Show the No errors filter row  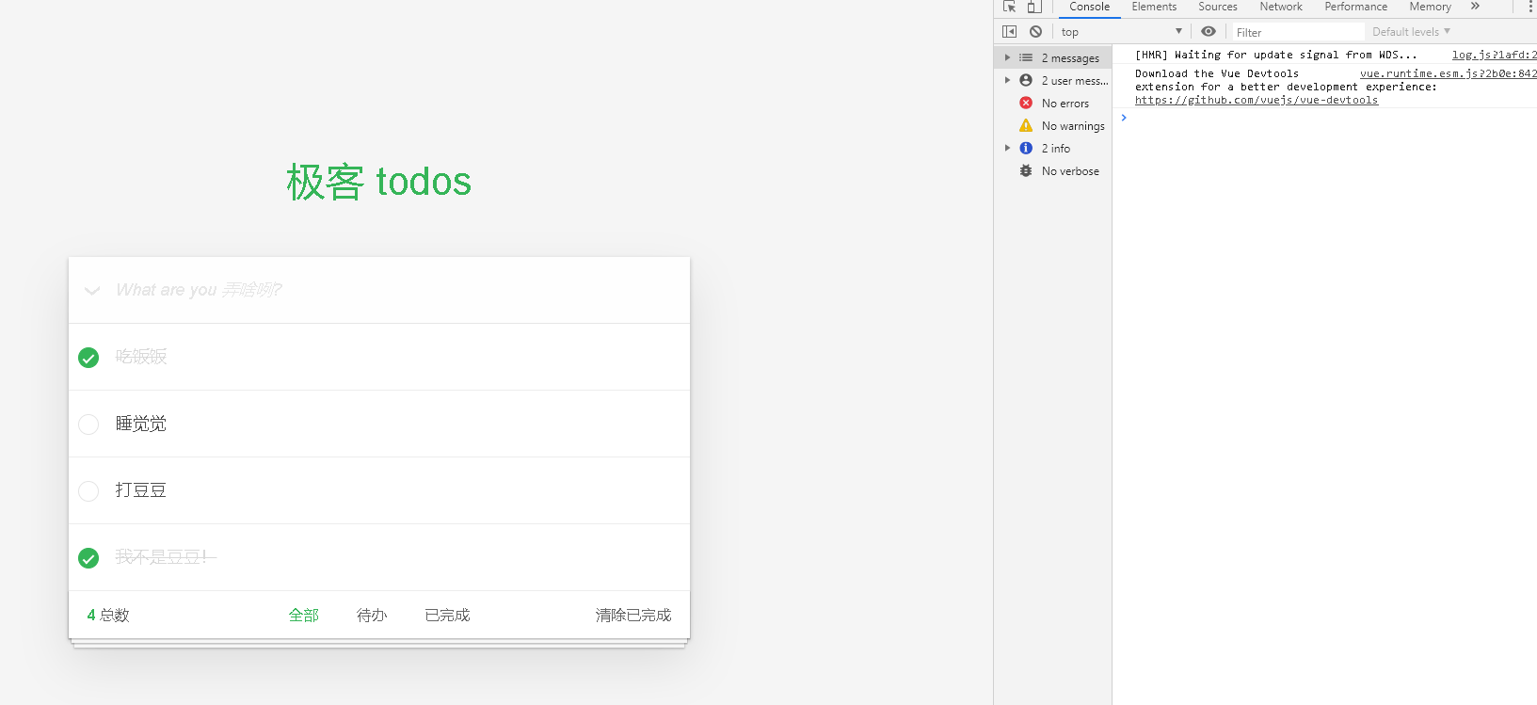point(1065,104)
